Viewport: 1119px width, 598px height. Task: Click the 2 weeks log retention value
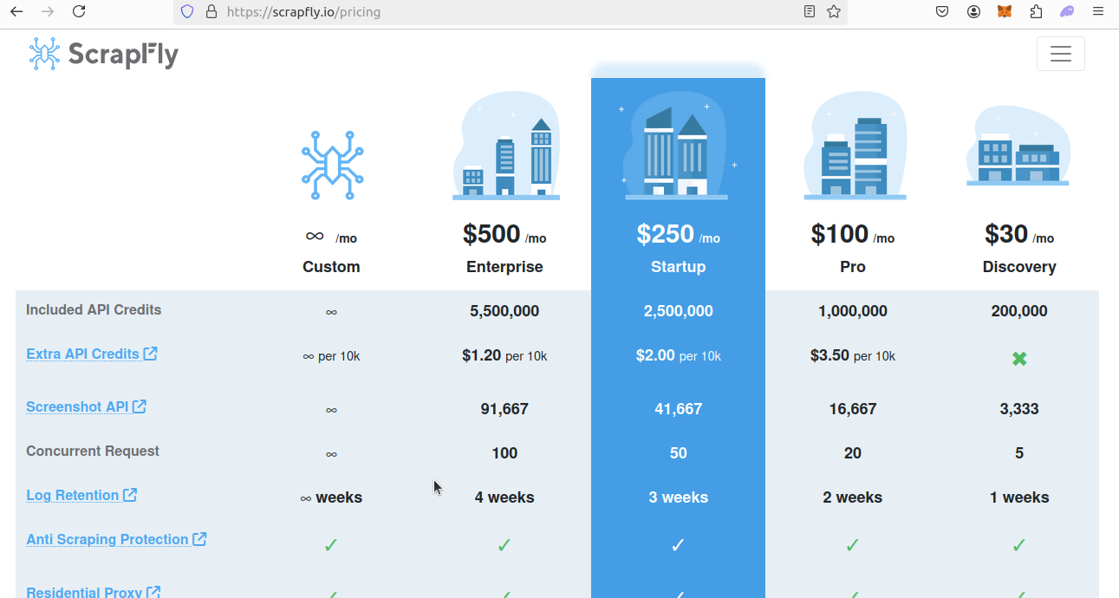[x=853, y=497]
